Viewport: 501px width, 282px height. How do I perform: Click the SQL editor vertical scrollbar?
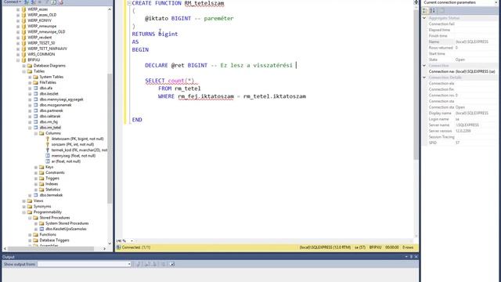416,85
